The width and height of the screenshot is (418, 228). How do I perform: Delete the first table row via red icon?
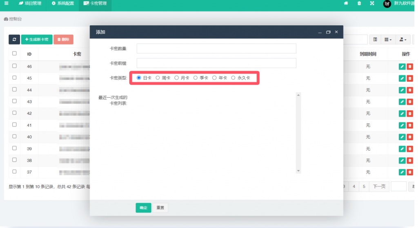410,67
